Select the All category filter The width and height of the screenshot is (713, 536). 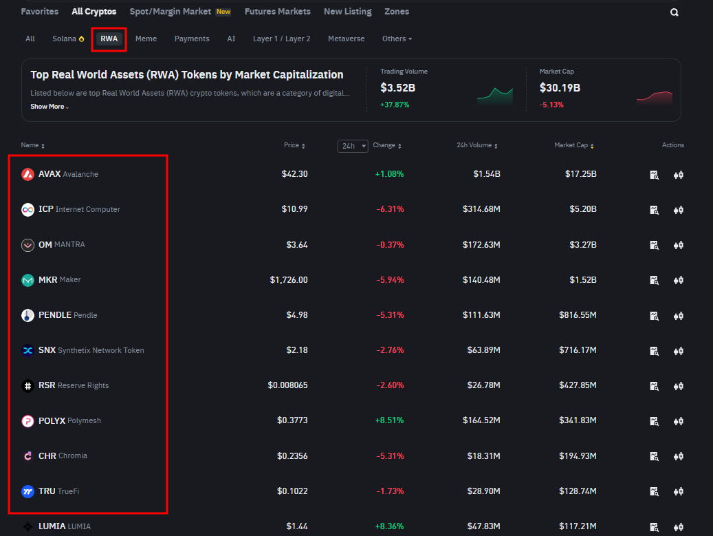pyautogui.click(x=30, y=39)
